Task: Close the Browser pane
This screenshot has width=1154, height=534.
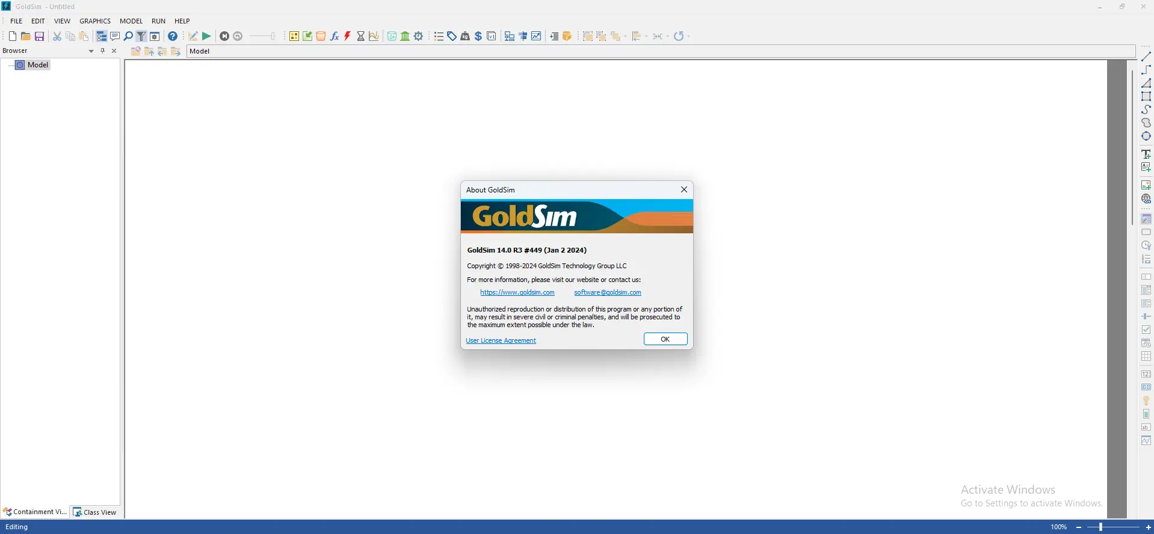Action: tap(114, 51)
